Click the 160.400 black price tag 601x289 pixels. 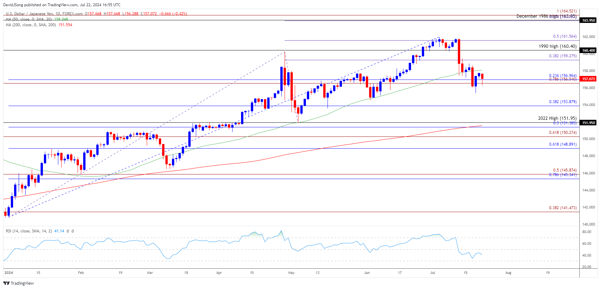pyautogui.click(x=589, y=50)
